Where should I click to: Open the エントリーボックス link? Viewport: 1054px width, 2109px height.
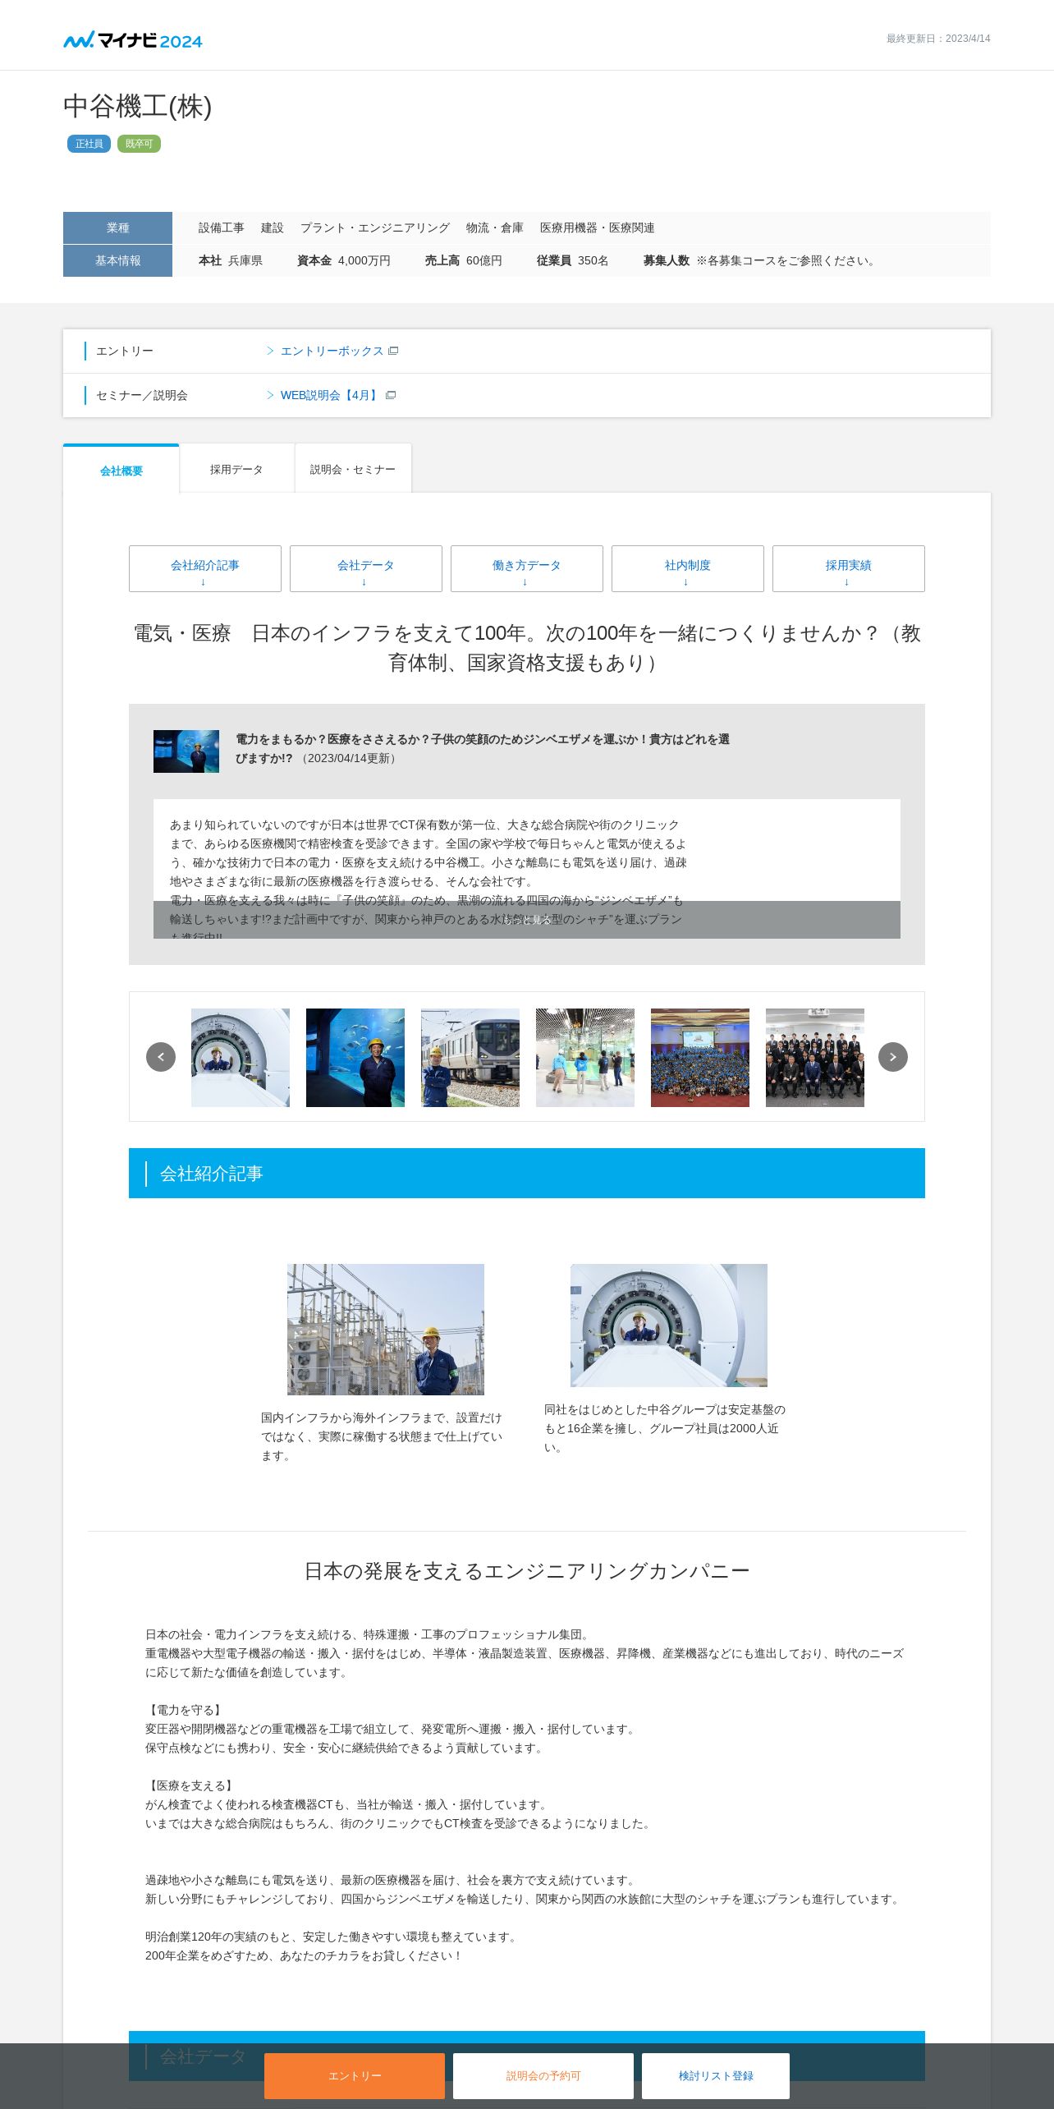(332, 351)
